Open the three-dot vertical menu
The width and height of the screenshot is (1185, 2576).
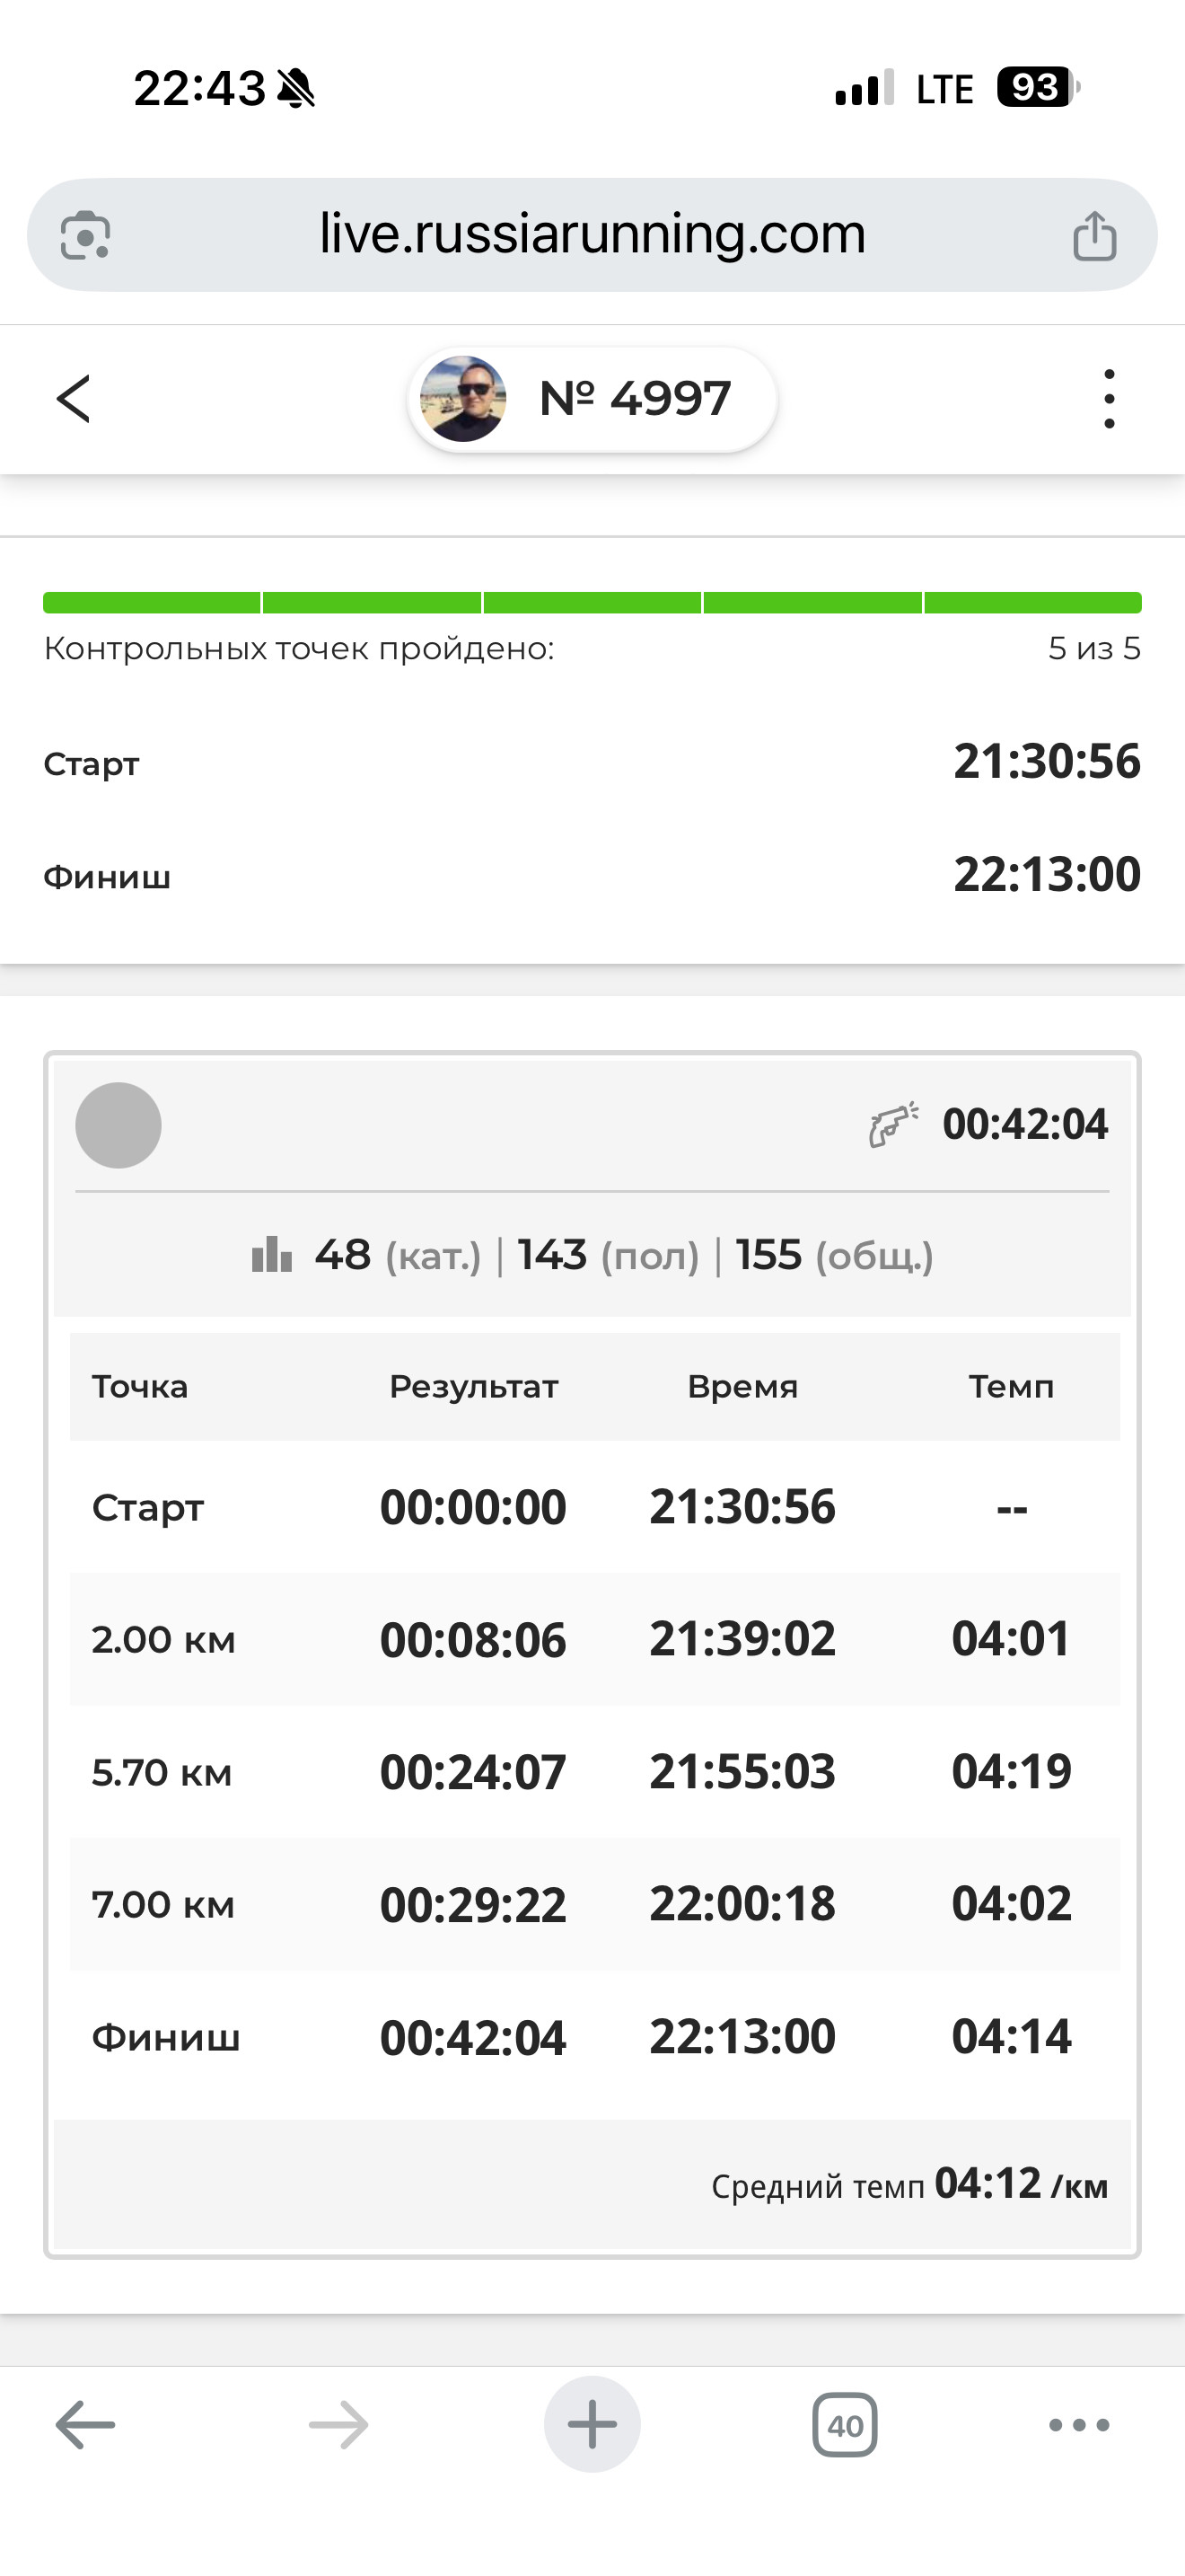(1109, 399)
